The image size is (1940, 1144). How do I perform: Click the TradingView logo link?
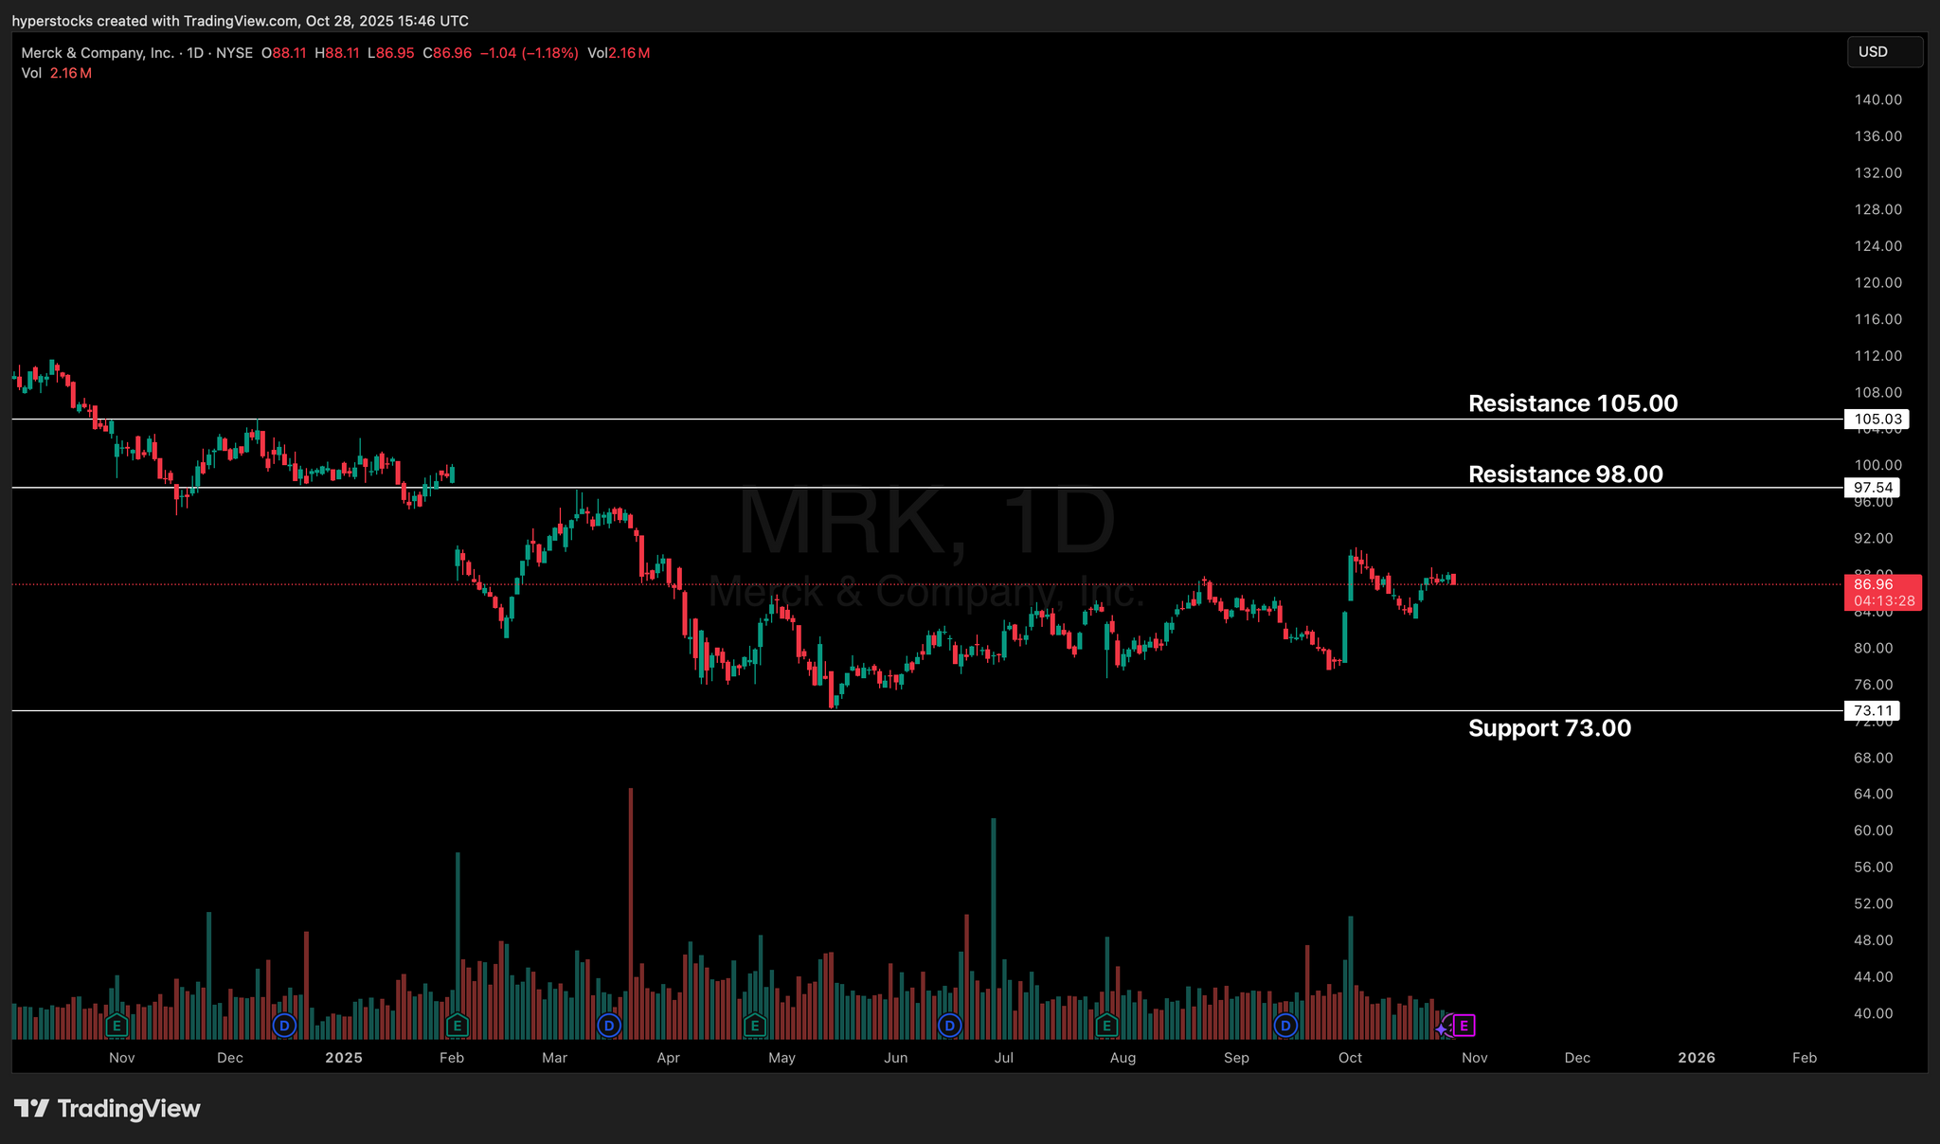(107, 1108)
